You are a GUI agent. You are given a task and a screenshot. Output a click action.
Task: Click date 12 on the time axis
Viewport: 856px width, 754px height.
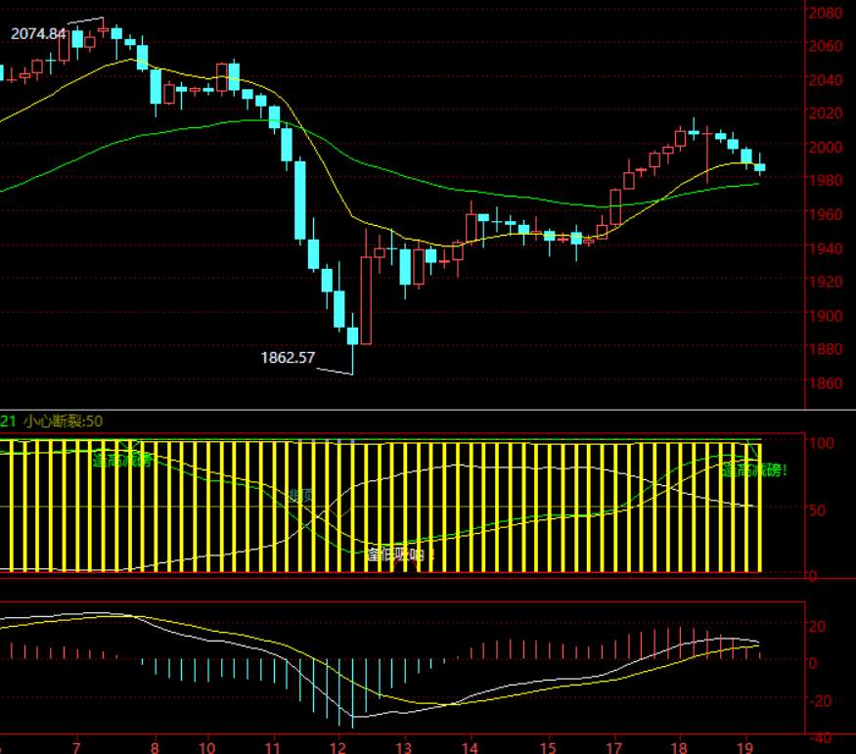point(338,747)
